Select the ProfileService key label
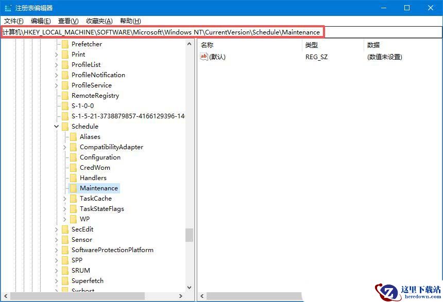The height and width of the screenshot is (302, 443). [x=92, y=85]
